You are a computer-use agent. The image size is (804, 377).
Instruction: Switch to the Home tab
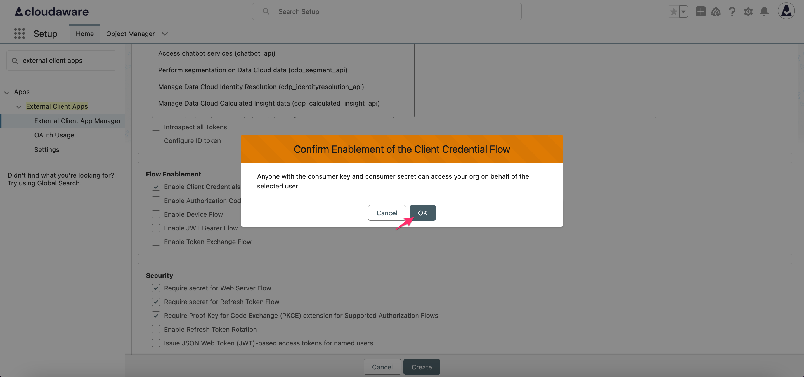coord(85,34)
